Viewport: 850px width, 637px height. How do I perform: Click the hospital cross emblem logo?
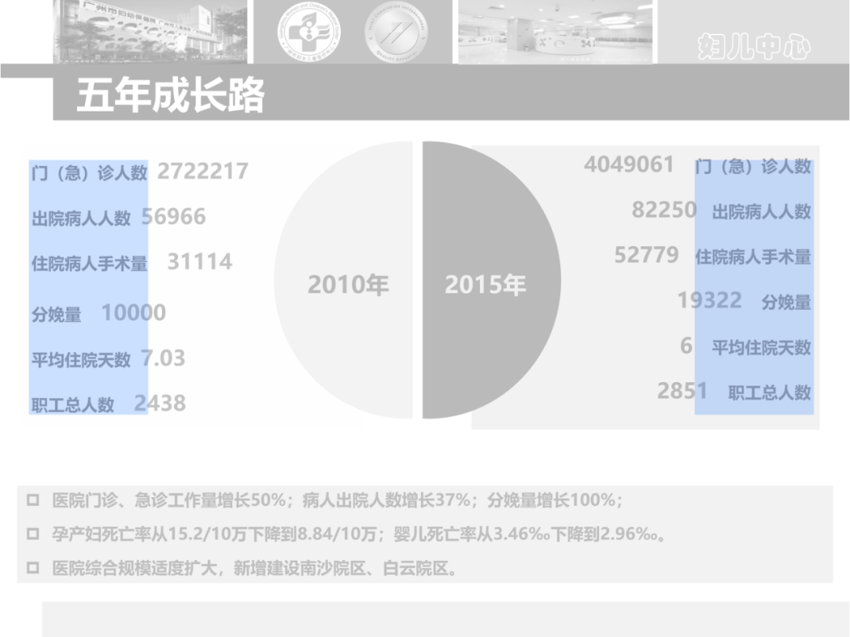[308, 31]
